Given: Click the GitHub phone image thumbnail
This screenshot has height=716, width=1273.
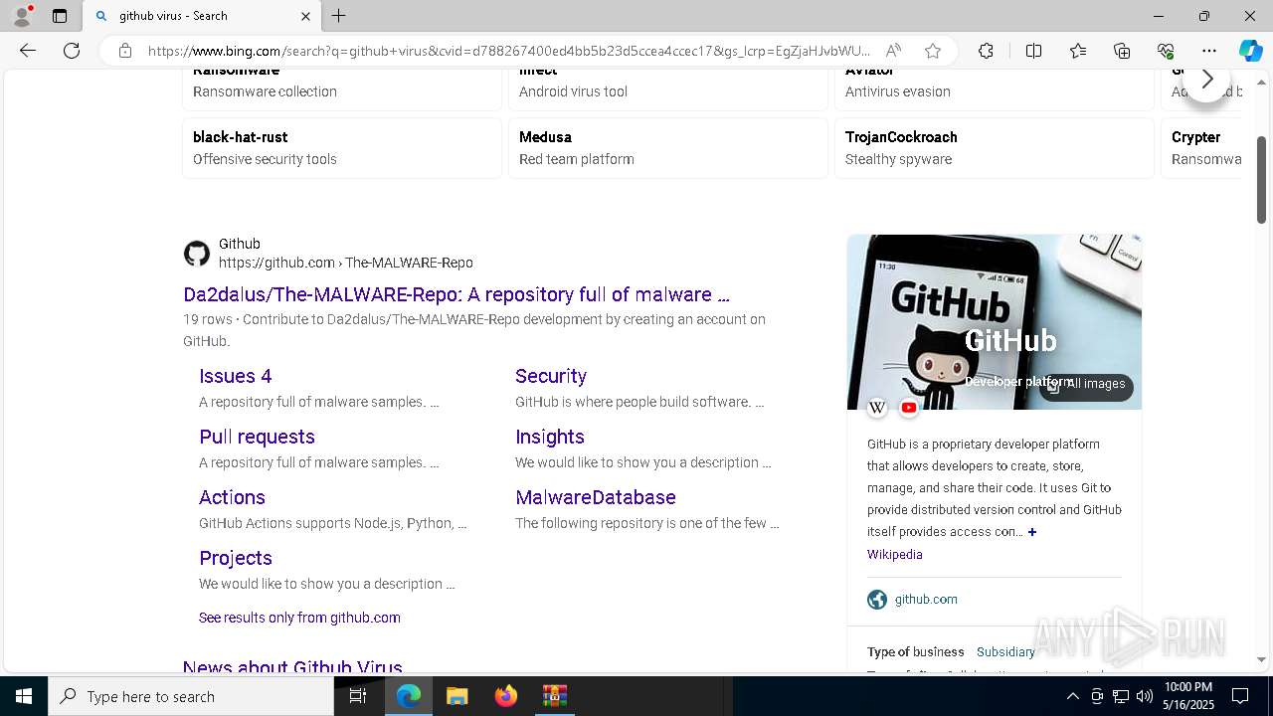Looking at the screenshot, I should pos(994,321).
